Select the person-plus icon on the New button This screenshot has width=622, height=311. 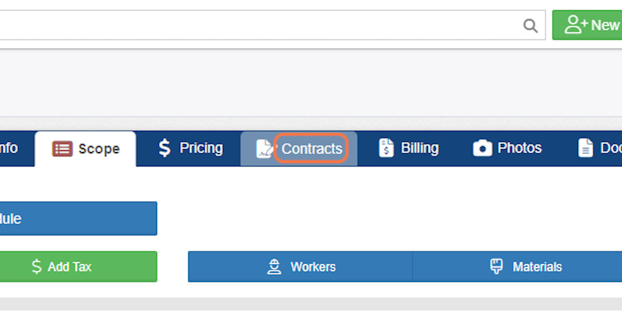click(577, 24)
